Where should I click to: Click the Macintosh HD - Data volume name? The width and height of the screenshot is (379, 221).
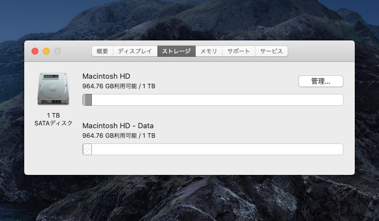pyautogui.click(x=118, y=125)
